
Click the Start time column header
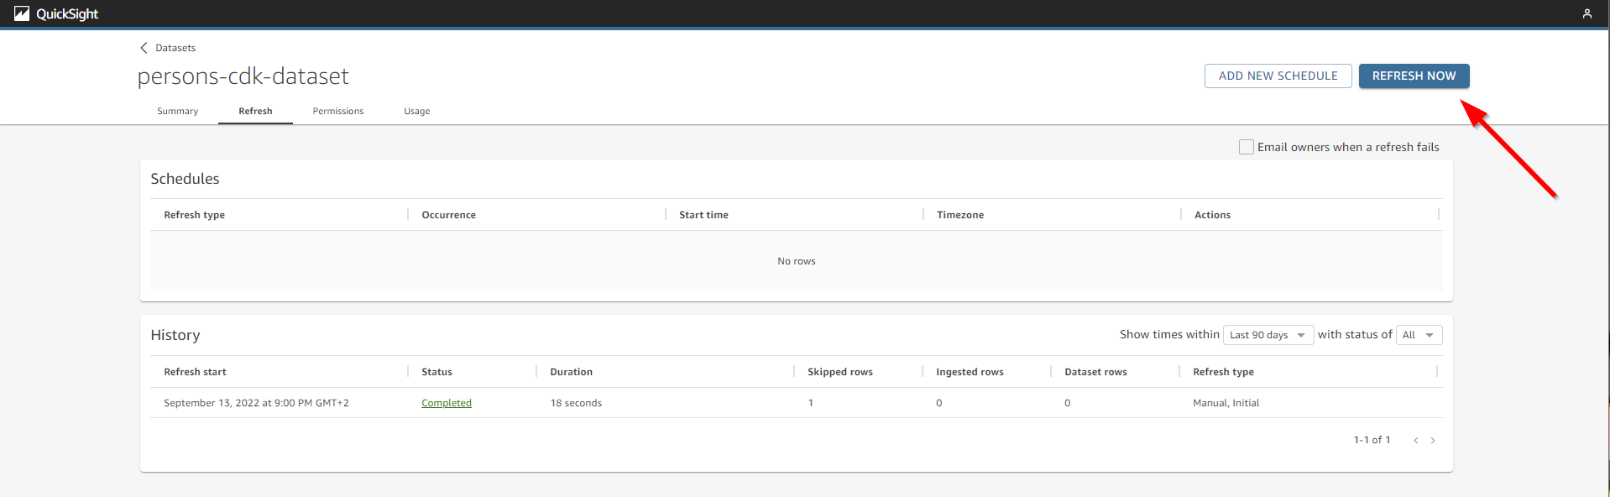pyautogui.click(x=703, y=215)
